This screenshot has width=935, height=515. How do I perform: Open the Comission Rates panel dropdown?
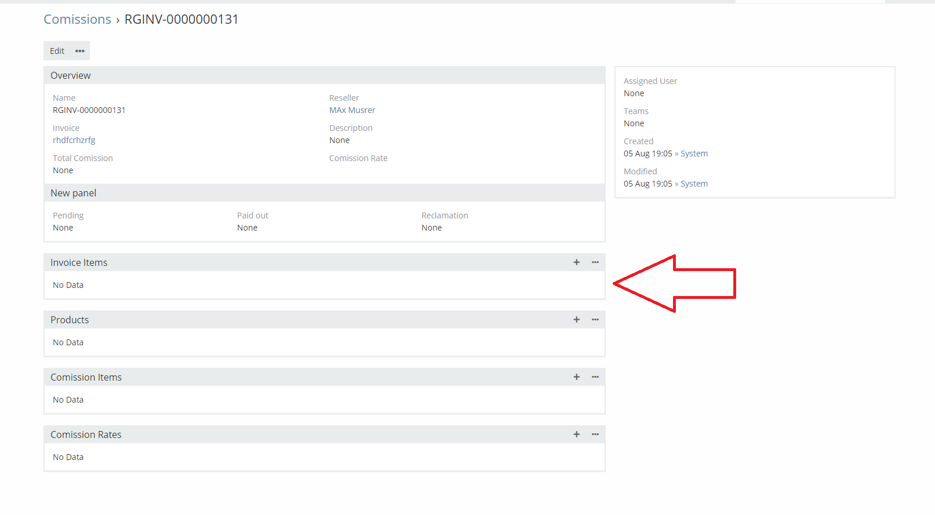click(595, 434)
